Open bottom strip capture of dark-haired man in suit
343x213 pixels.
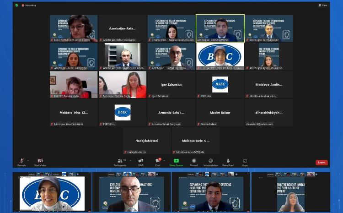211,192
